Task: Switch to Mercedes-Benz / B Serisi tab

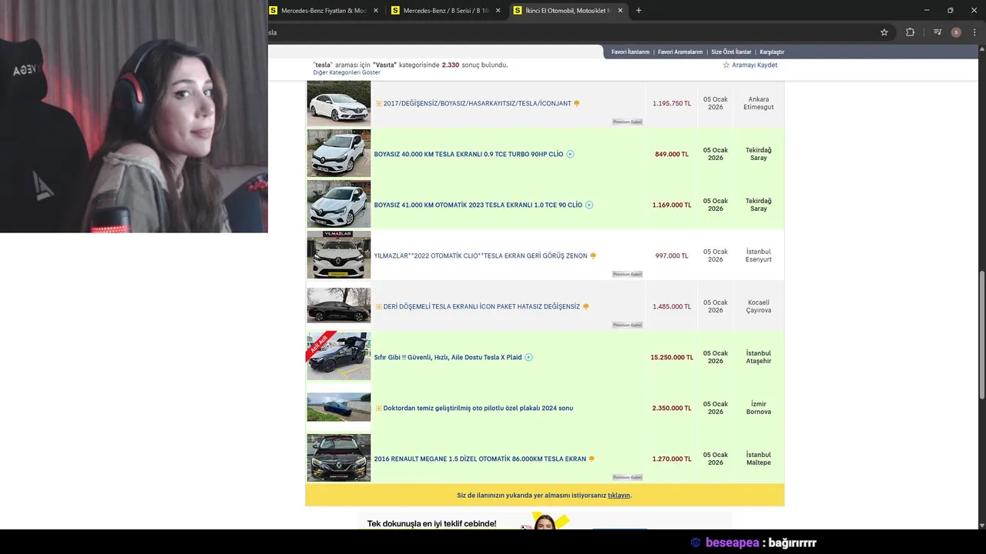Action: [446, 11]
